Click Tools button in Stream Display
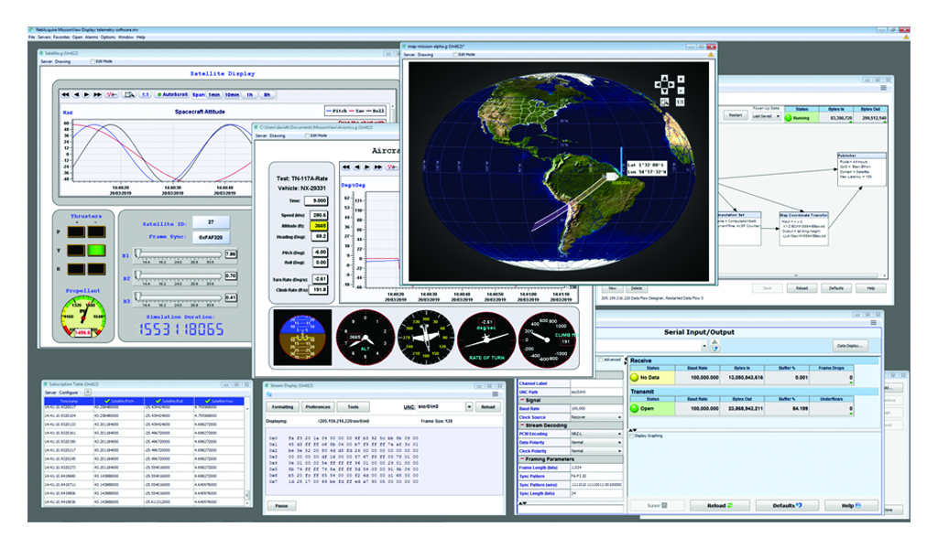Viewport: 938px width, 549px height. [x=354, y=407]
